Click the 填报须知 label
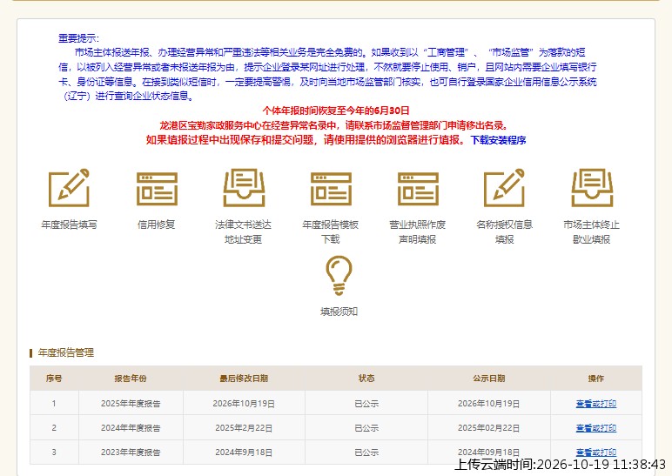This screenshot has width=672, height=476. click(339, 312)
